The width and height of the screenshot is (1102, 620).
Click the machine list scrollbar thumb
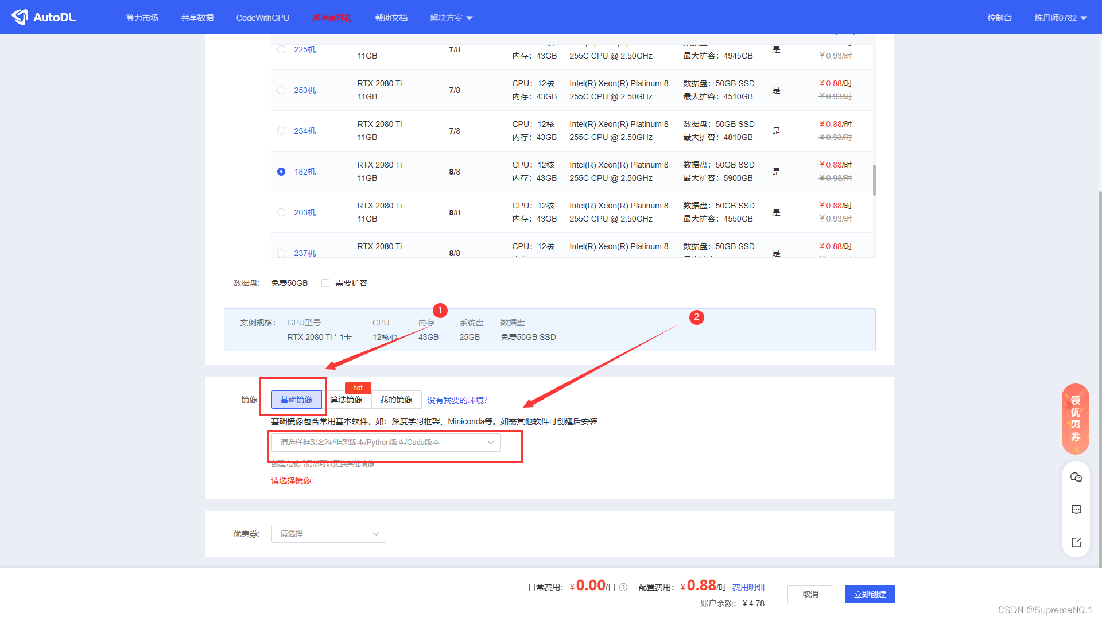pyautogui.click(x=874, y=180)
